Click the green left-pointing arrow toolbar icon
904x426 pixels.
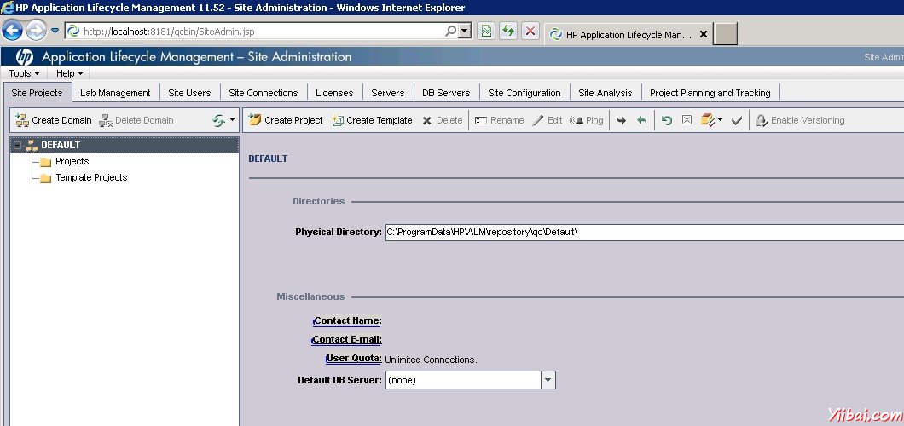point(641,120)
